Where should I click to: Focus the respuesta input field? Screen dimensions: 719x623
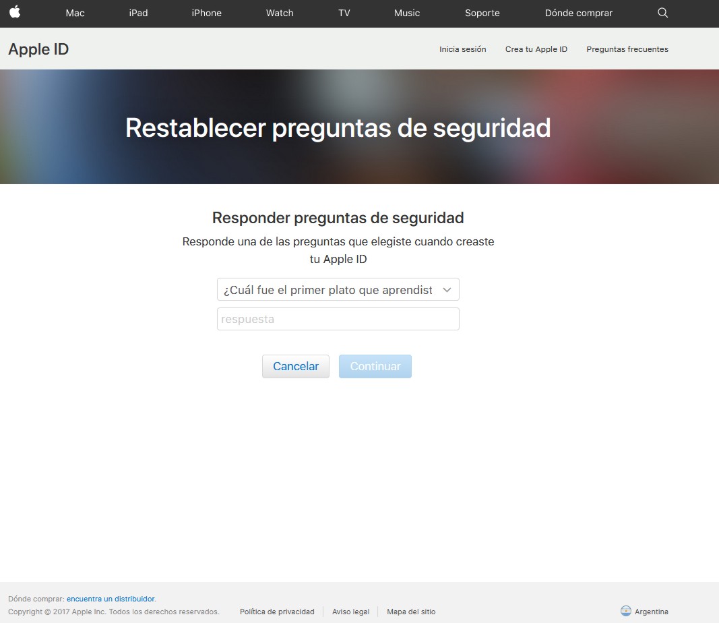[x=338, y=319]
